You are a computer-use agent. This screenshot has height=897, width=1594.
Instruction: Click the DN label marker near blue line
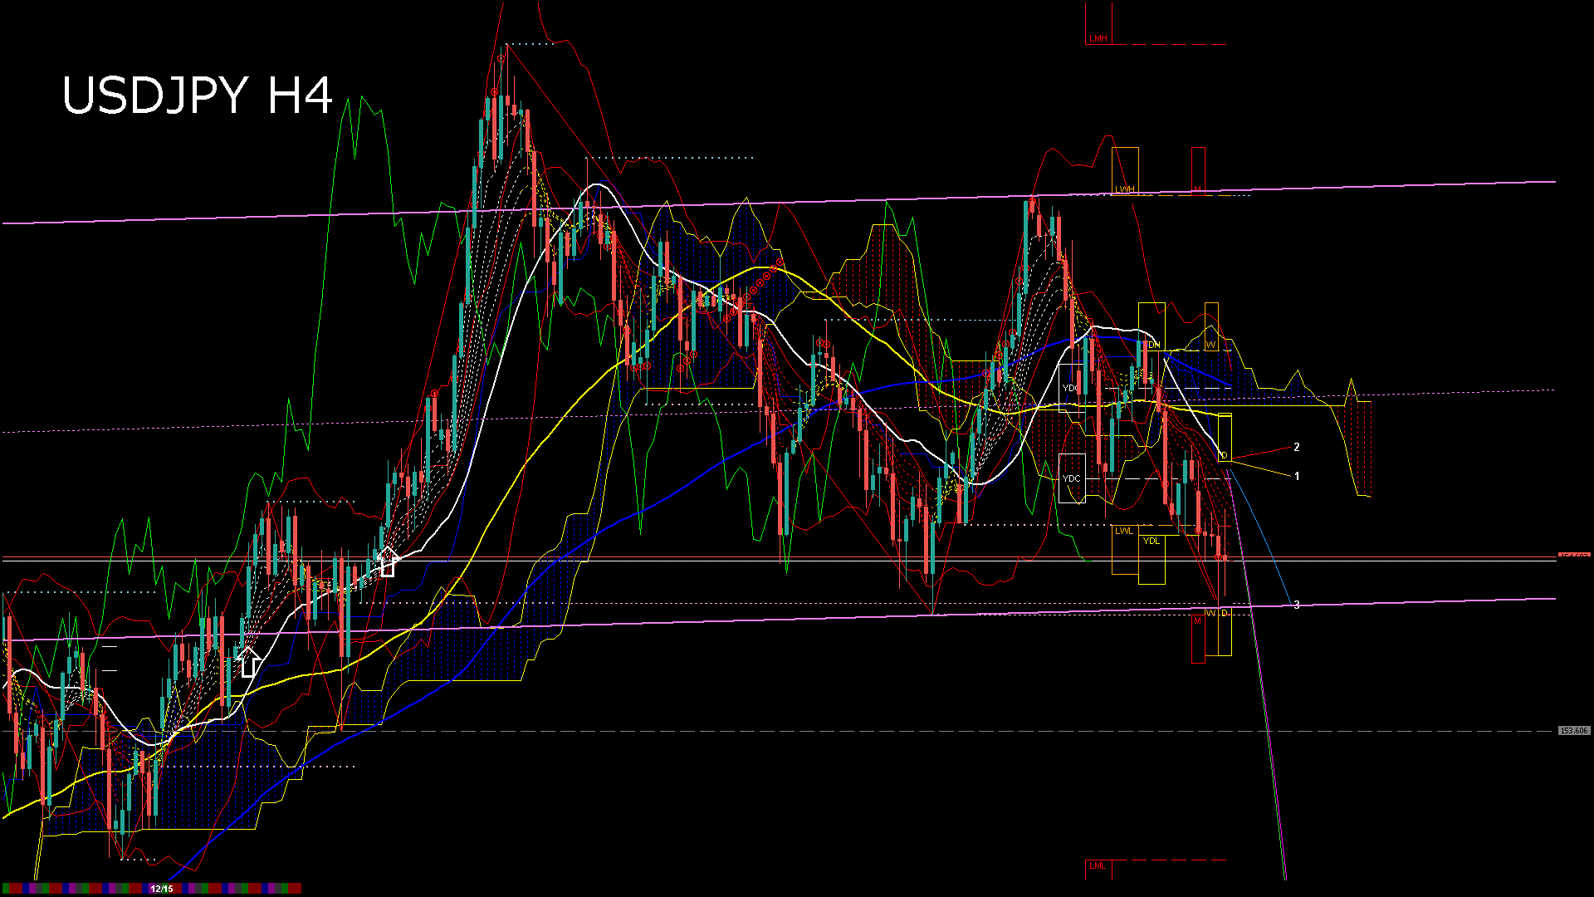point(1153,345)
